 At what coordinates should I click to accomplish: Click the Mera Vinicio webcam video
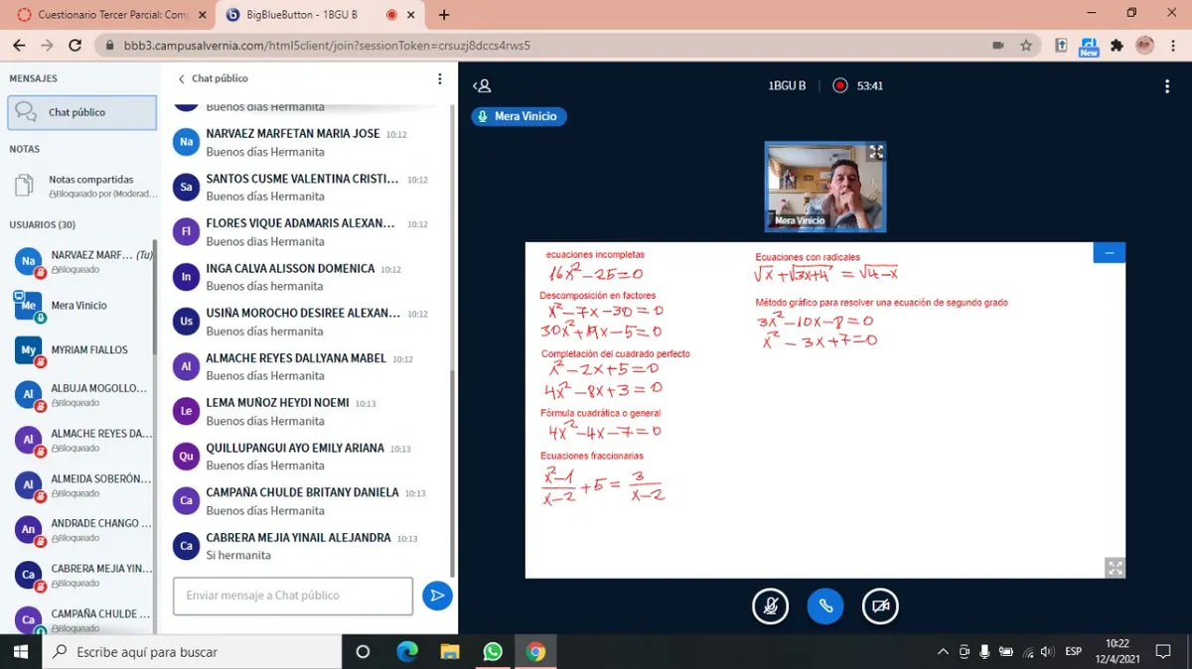click(x=824, y=187)
